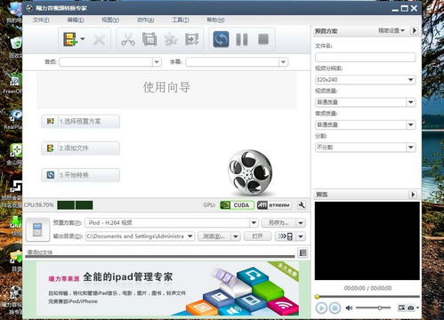This screenshot has height=320, width=444.
Task: Click the list view icon above banner
Action: (303, 252)
